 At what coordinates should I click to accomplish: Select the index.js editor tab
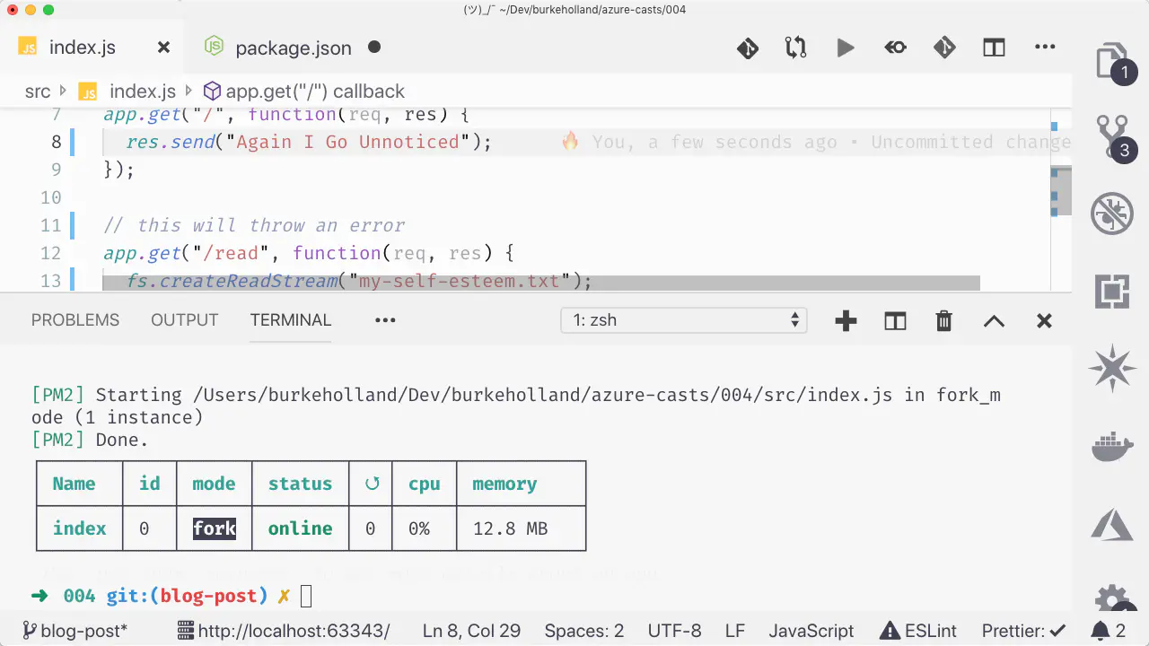83,48
